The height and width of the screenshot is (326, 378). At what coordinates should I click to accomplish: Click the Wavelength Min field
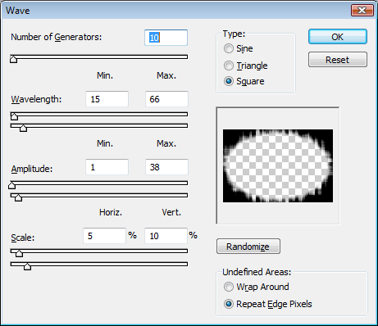pyautogui.click(x=107, y=99)
